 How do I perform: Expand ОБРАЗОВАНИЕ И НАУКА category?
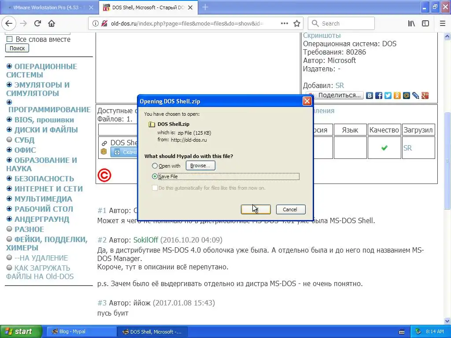click(9, 159)
